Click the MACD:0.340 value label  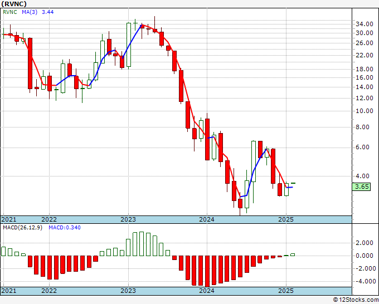click(x=65, y=228)
